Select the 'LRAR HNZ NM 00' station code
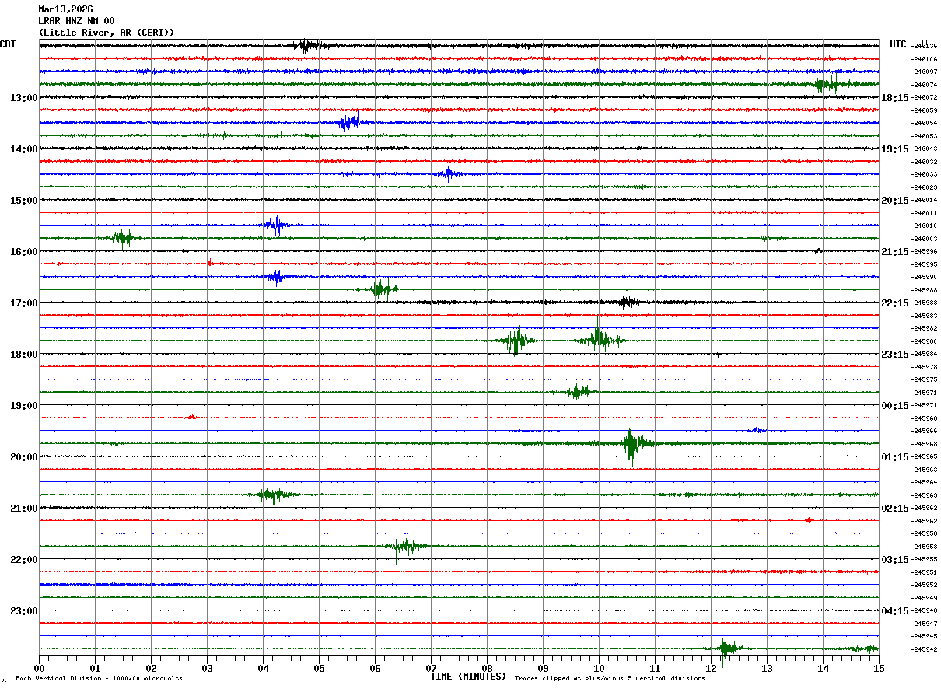The height and width of the screenshot is (689, 941). click(x=76, y=21)
